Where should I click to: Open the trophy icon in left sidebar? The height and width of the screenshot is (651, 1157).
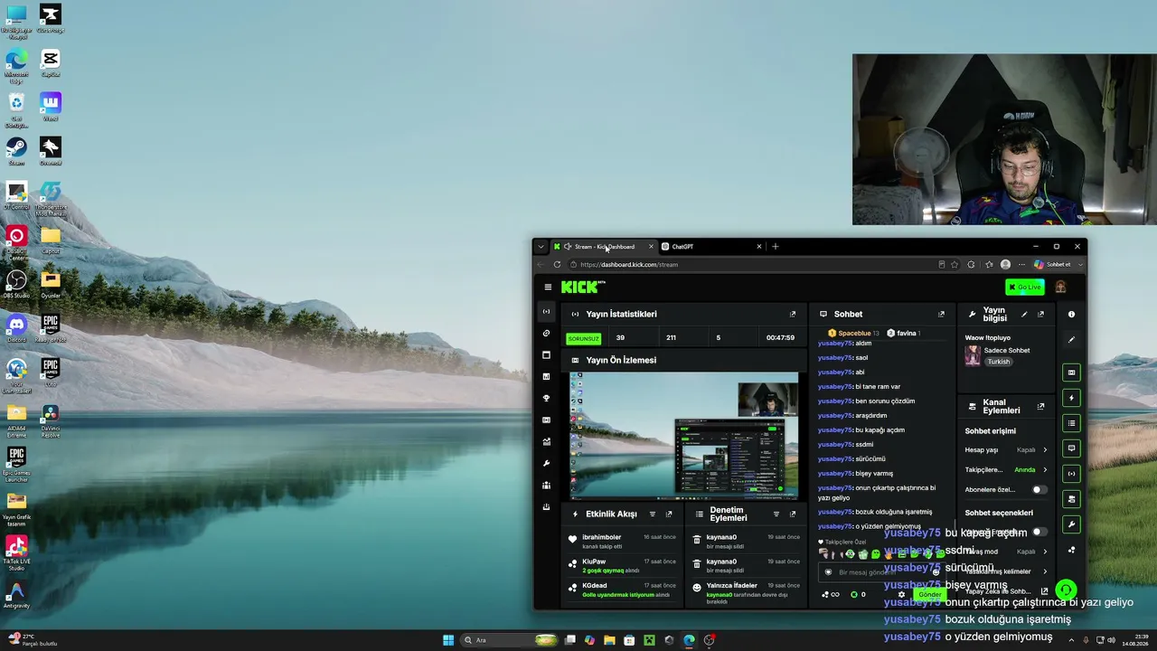546,399
